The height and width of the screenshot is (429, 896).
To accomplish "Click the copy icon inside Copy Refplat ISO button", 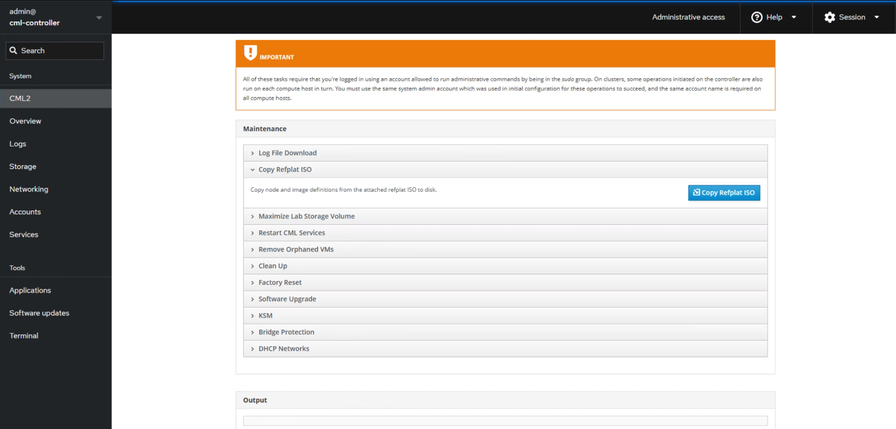I will coord(696,192).
